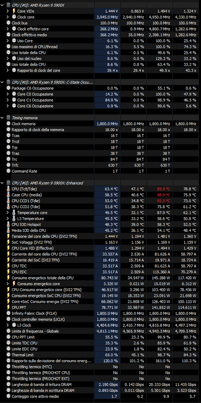Click the icon next to CPU PPT Limit
This screenshot has height=403, width=201.
tap(9, 337)
